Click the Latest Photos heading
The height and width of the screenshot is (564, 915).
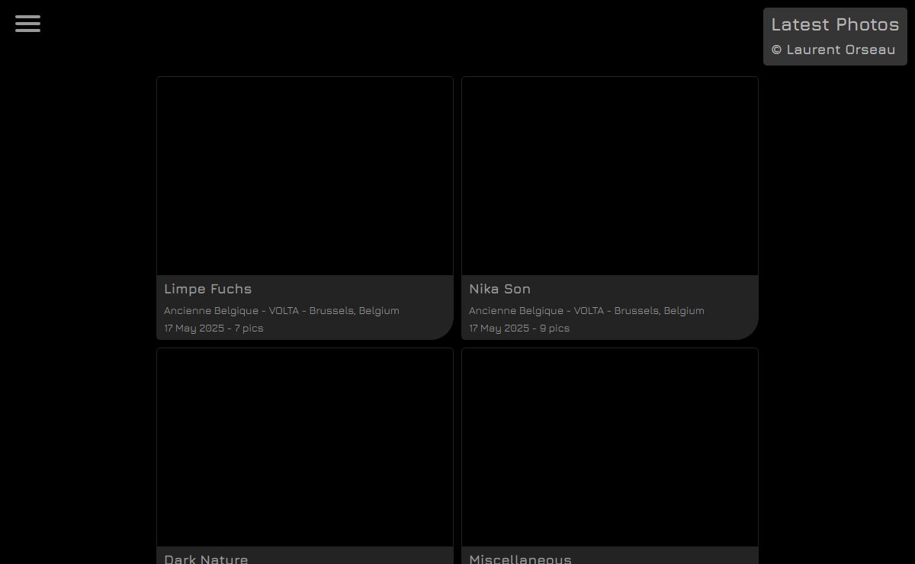coord(835,24)
